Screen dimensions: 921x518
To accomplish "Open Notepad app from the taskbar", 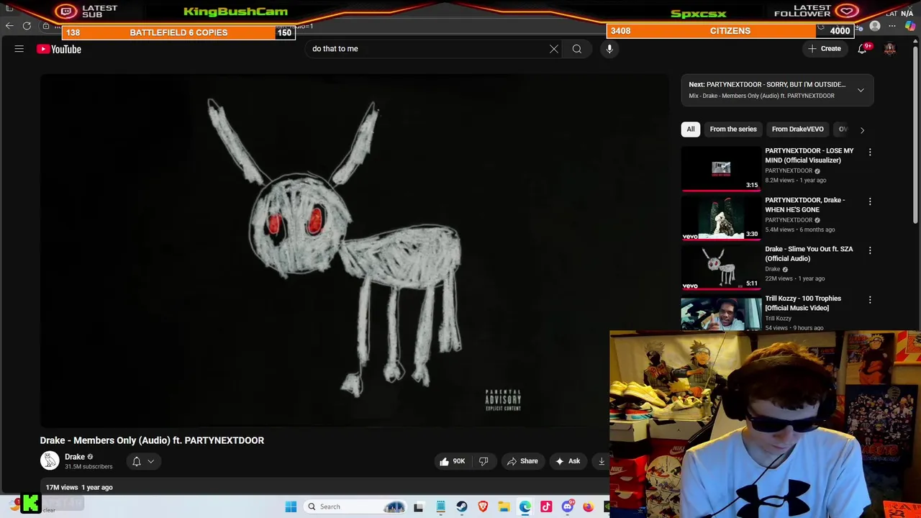I will (440, 506).
